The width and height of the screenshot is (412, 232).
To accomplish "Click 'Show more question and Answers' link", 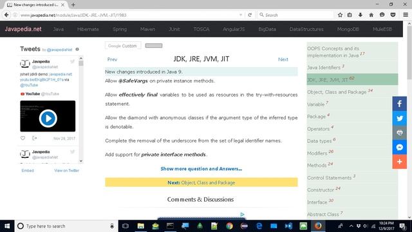I will tap(201, 169).
